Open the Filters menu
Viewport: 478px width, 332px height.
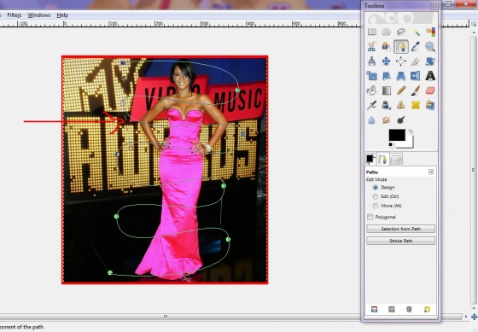15,15
